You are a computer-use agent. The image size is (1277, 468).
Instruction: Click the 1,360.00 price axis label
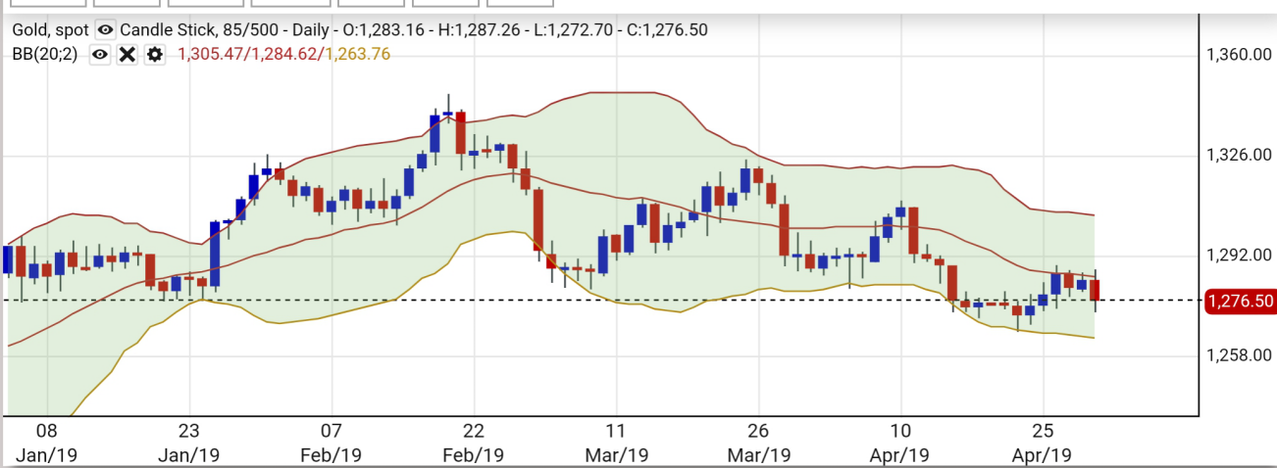pyautogui.click(x=1238, y=54)
